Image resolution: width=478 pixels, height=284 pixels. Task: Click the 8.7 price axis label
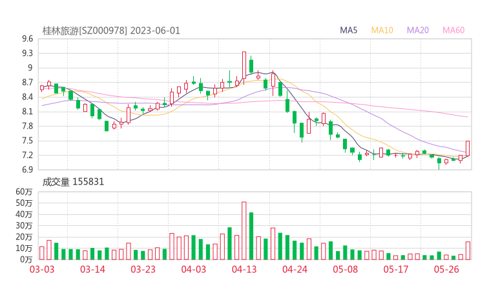tap(27, 83)
